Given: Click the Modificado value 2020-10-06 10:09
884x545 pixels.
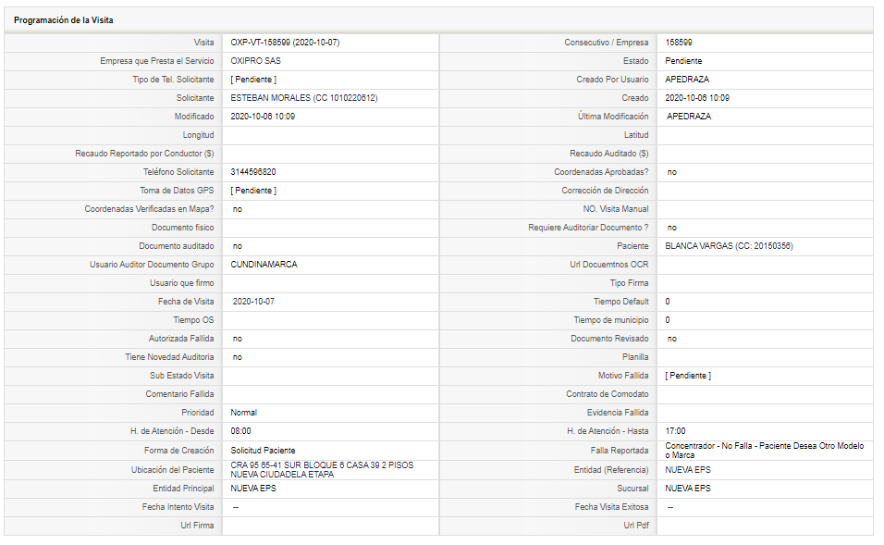Looking at the screenshot, I should click(x=263, y=117).
